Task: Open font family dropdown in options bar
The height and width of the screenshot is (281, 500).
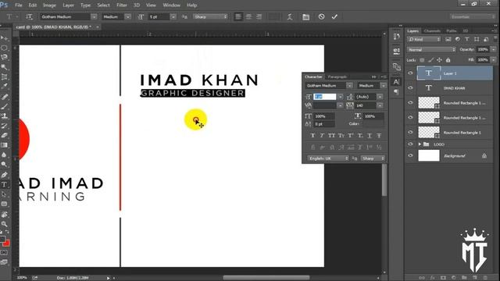Action: tap(94, 16)
